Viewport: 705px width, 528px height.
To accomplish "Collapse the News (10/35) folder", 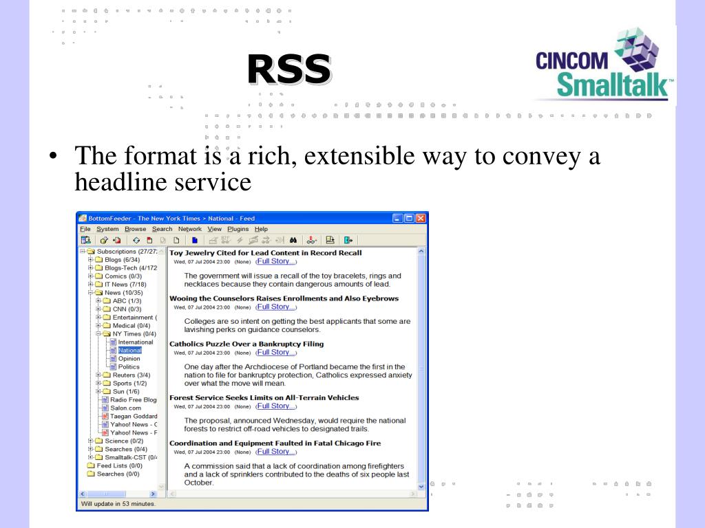I will pos(90,292).
